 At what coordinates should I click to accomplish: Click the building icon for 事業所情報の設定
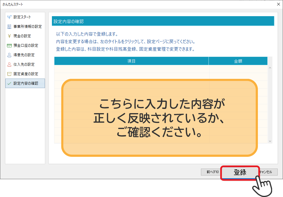(9, 26)
